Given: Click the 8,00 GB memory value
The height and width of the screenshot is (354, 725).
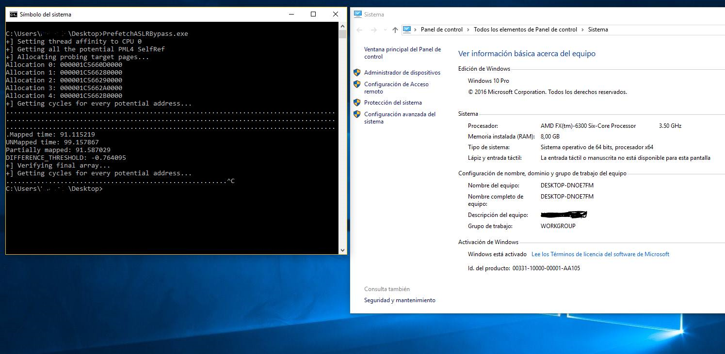Looking at the screenshot, I should [x=550, y=137].
